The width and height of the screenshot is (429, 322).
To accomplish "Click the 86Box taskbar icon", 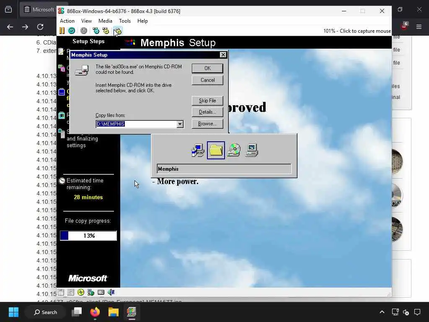I will (132, 312).
